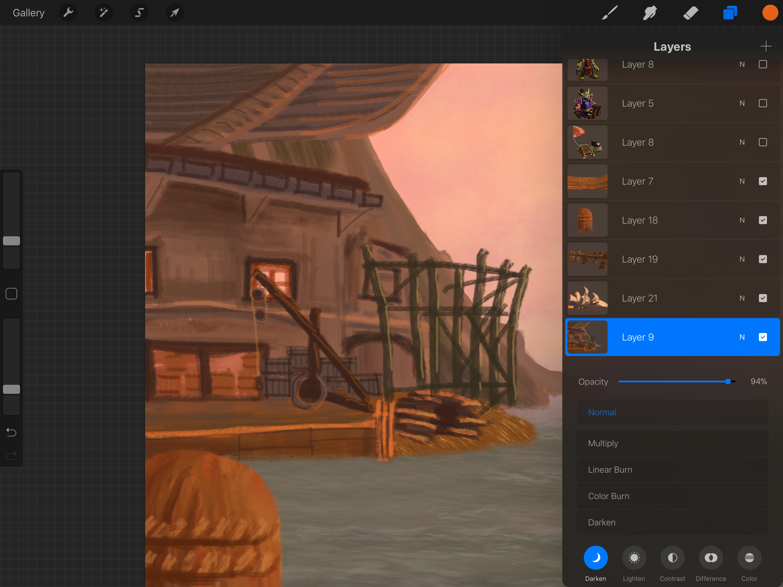Activate the Transform arrow tool
The image size is (783, 587).
click(x=175, y=13)
